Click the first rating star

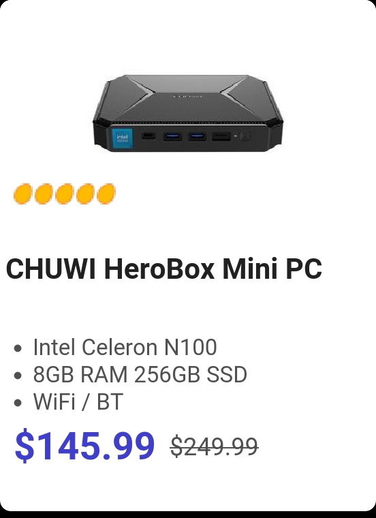pyautogui.click(x=23, y=194)
